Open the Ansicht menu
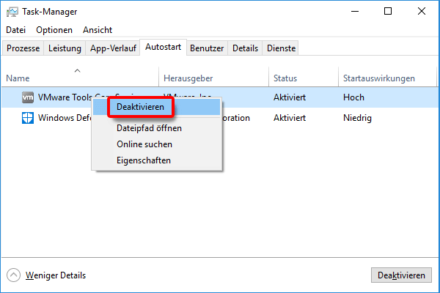 click(x=98, y=30)
